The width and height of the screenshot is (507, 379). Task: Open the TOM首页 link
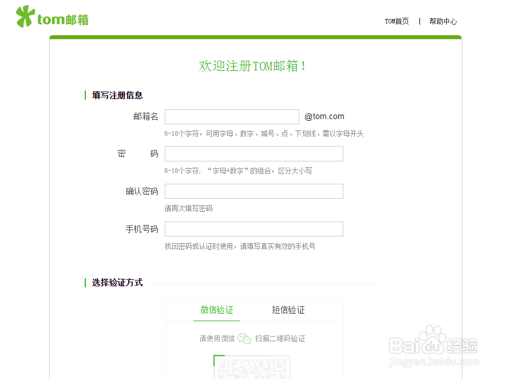click(397, 21)
